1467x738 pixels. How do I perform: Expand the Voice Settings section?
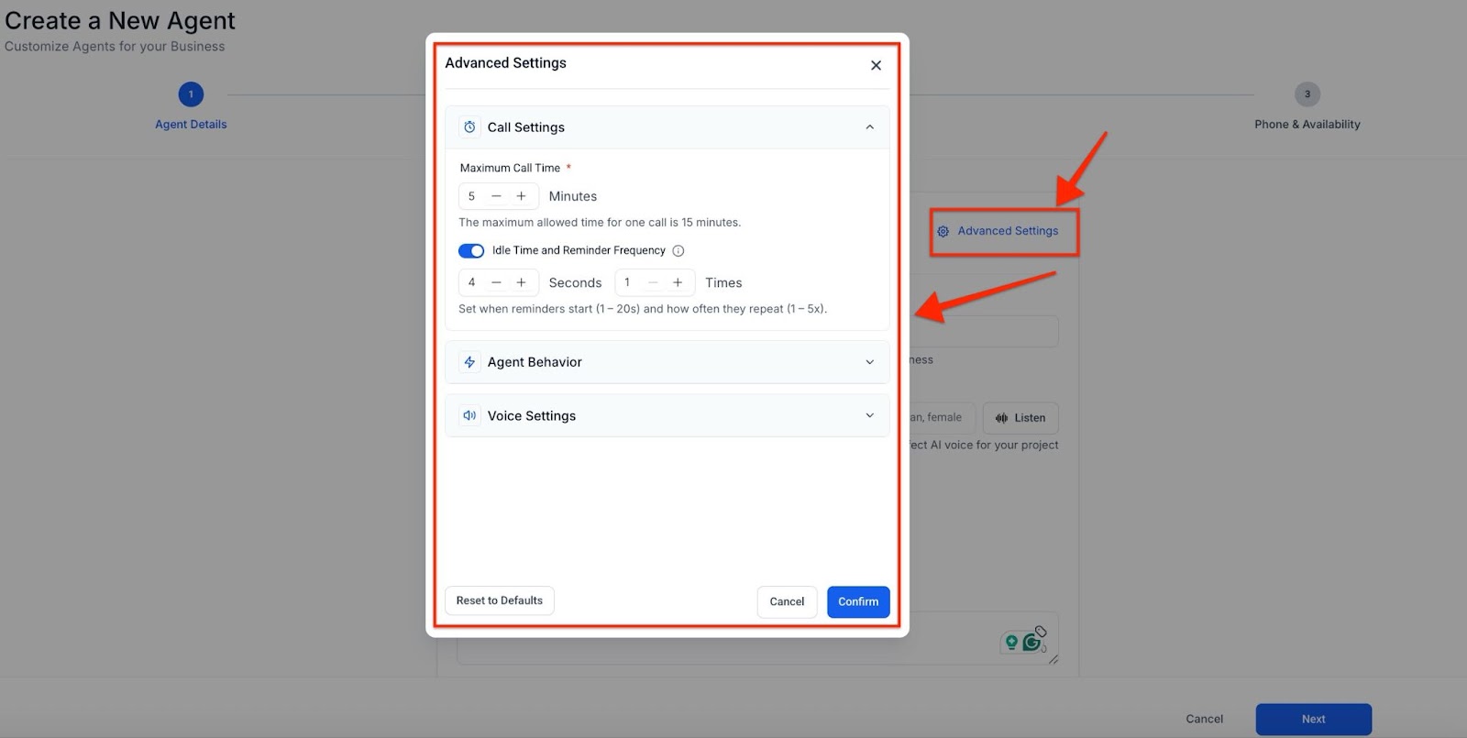pos(869,415)
